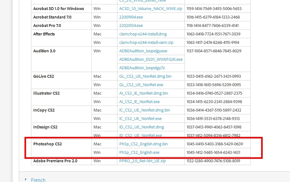Expand the French language section arrow
290x182 pixels.
26,179
